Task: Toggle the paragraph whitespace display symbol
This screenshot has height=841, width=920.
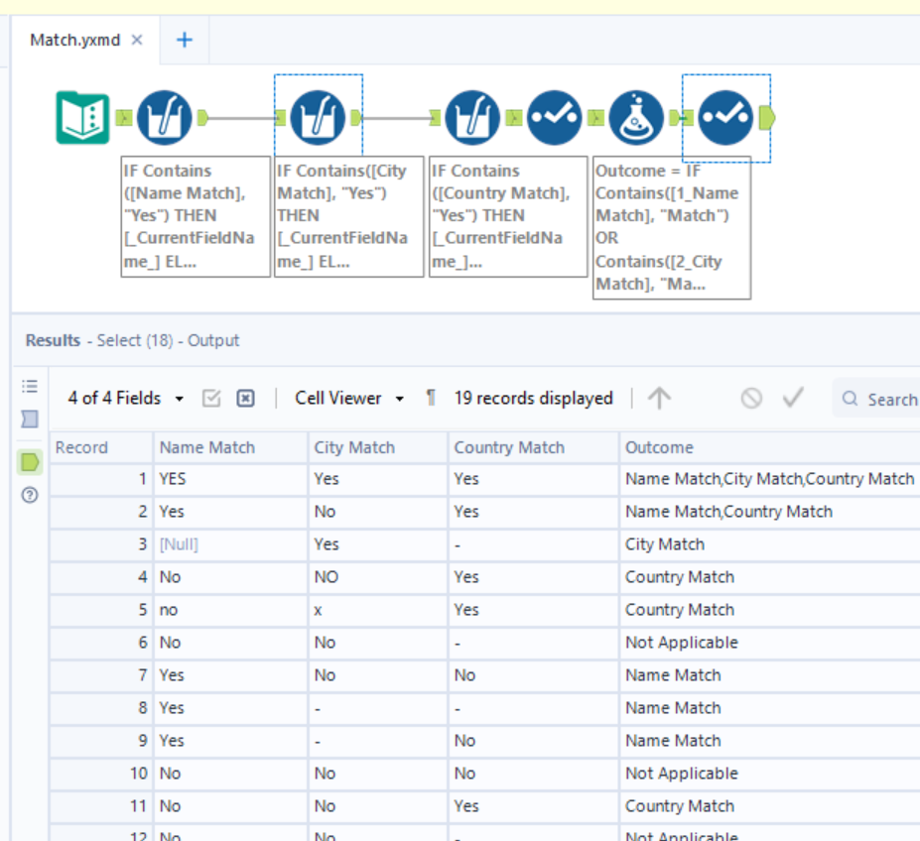Action: coord(430,399)
